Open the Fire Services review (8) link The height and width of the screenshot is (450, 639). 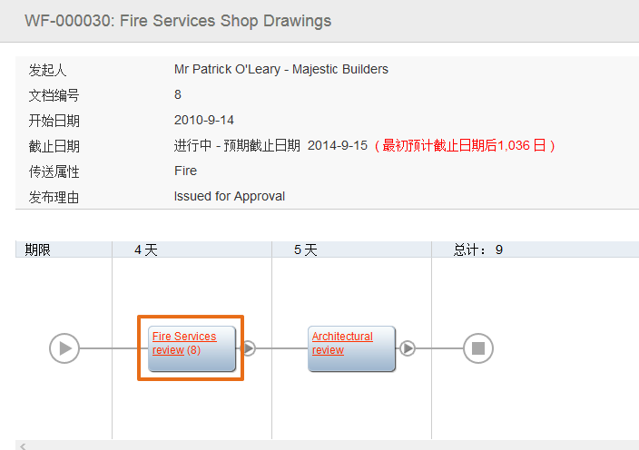(184, 343)
